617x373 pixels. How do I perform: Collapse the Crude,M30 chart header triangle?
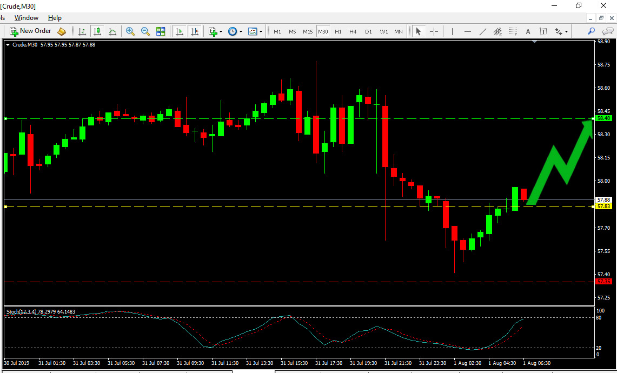[x=8, y=45]
